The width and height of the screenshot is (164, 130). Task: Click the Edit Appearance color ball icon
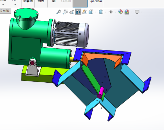[x=120, y=12]
